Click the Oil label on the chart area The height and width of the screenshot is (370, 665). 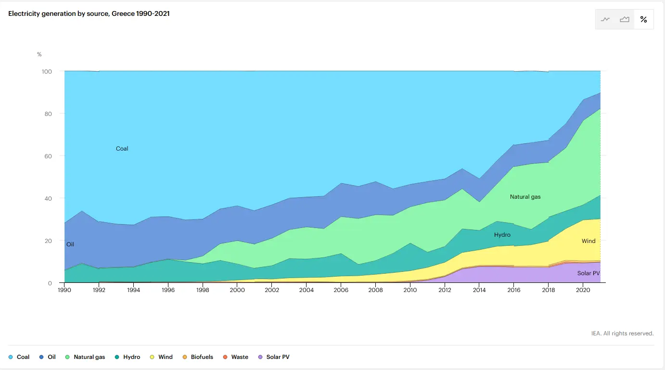tap(70, 244)
